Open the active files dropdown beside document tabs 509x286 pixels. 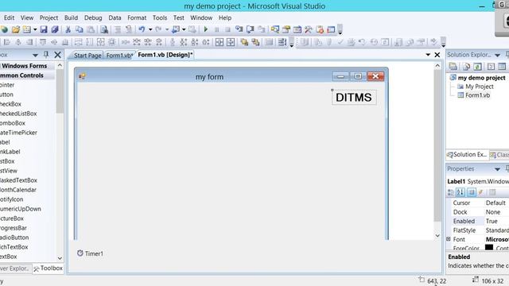click(428, 55)
